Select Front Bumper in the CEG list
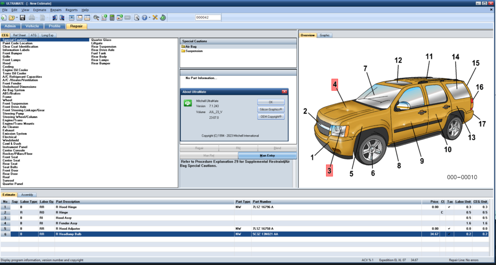 click(x=12, y=53)
